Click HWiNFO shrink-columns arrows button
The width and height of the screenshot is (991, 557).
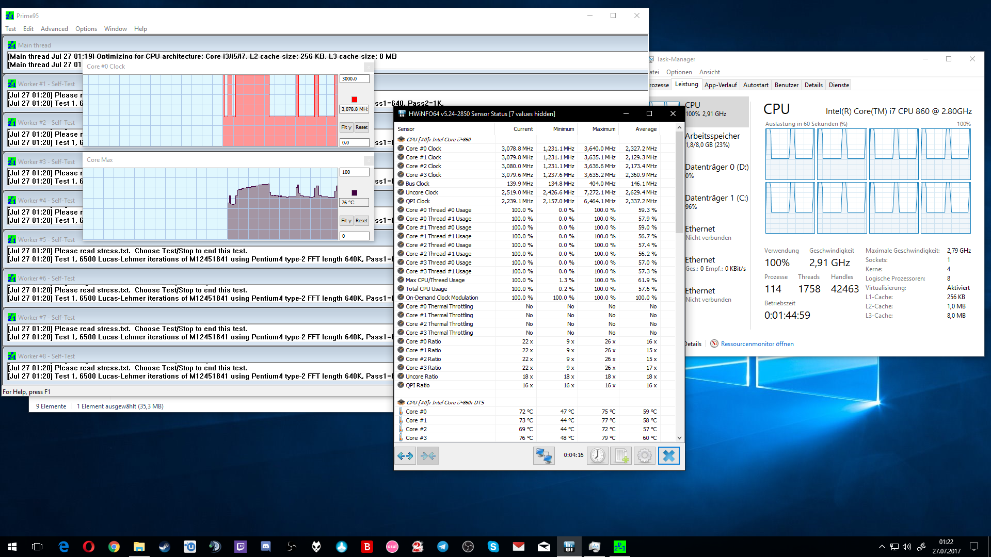pos(428,456)
